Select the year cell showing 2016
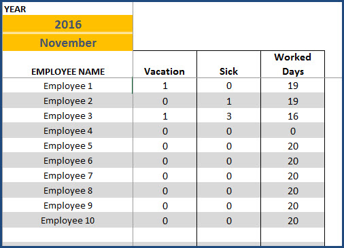This screenshot has width=344, height=248. pyautogui.click(x=68, y=24)
